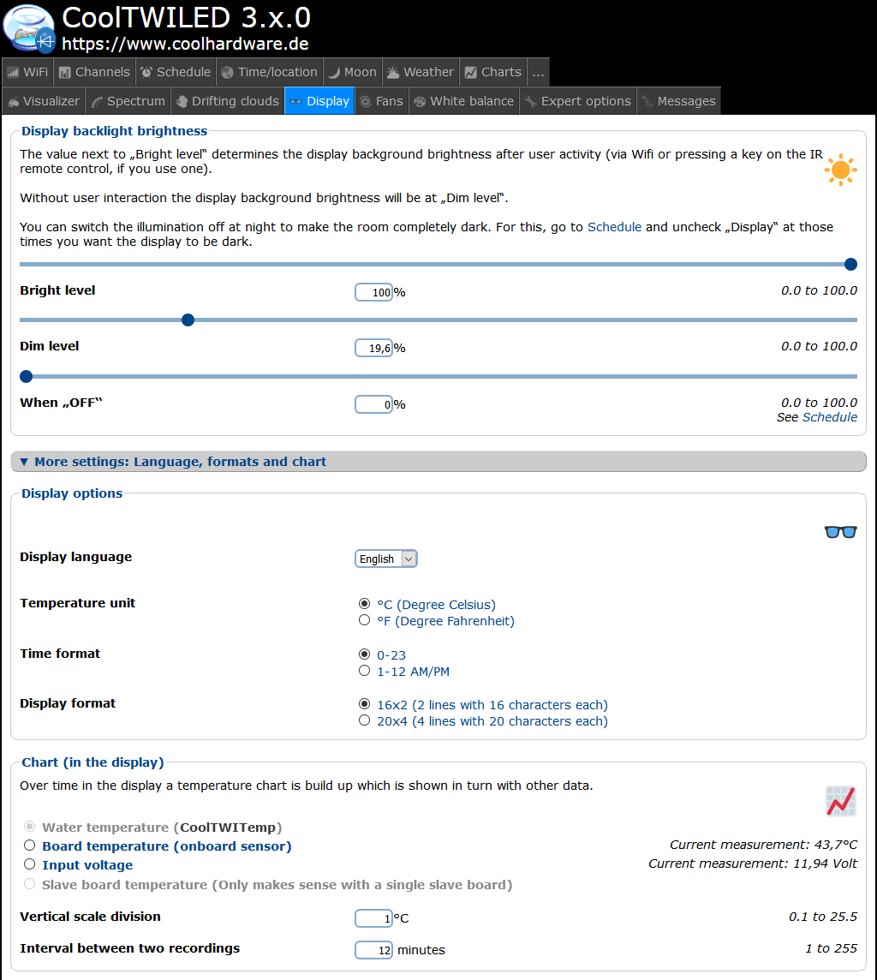The image size is (877, 980).
Task: Switch to the Schedule tab
Action: (x=176, y=72)
